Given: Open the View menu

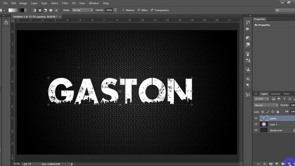Looking at the screenshot, I should click(x=82, y=3).
